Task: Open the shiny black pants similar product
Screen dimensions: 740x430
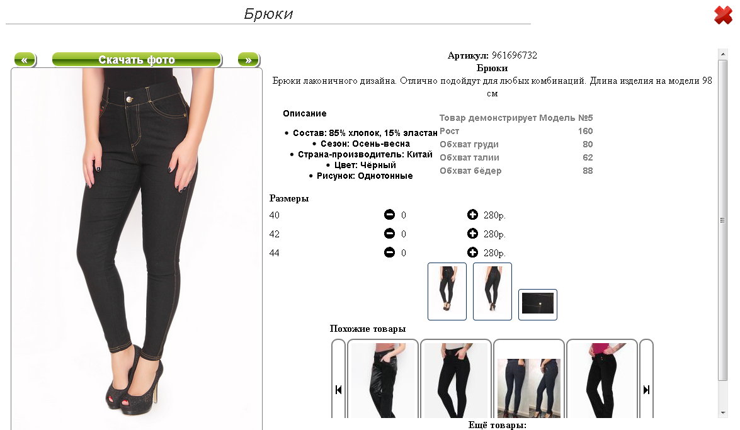Action: pos(383,379)
